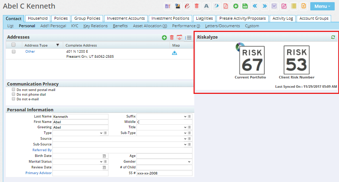Tick the checkbox for the Other address row
Screen dimensions: 339x182
pos(14,52)
